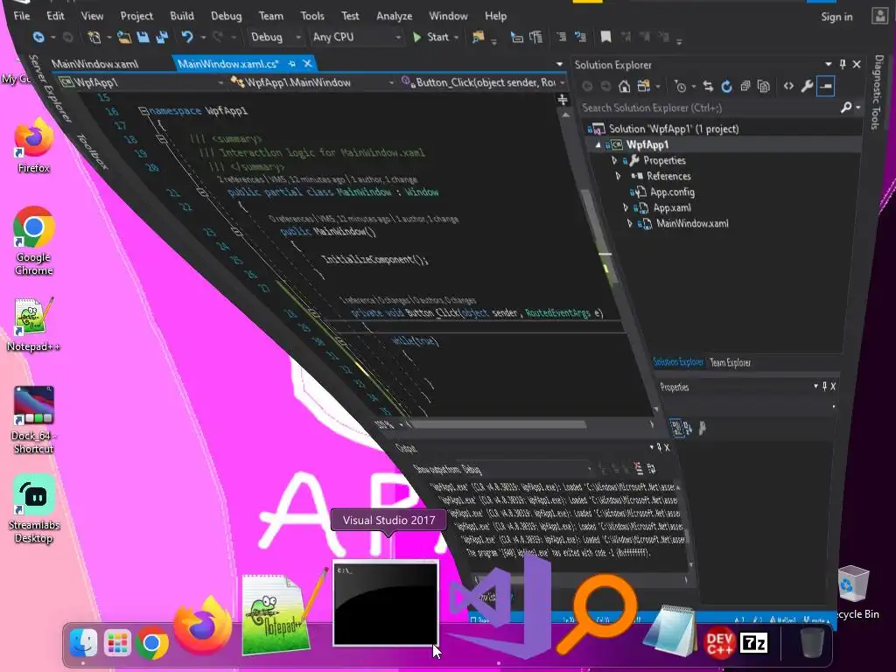Click Collapse All icon in Solution Explorer
Image resolution: width=896 pixels, height=672 pixels.
tap(745, 87)
